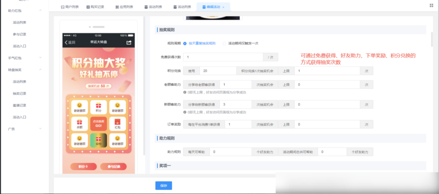Select 按天重复抽奖规则 radio option
The image size is (439, 194).
coord(200,44)
